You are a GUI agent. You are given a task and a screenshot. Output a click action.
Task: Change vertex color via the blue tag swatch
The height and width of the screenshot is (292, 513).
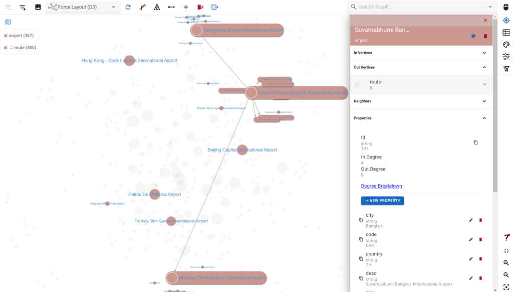[x=472, y=36]
